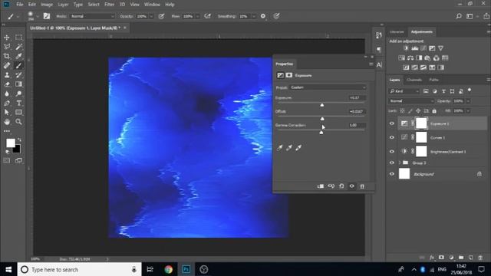Screen dimensions: 491x276
Task: Adjust the Exposure slider handle
Action: 322,105
